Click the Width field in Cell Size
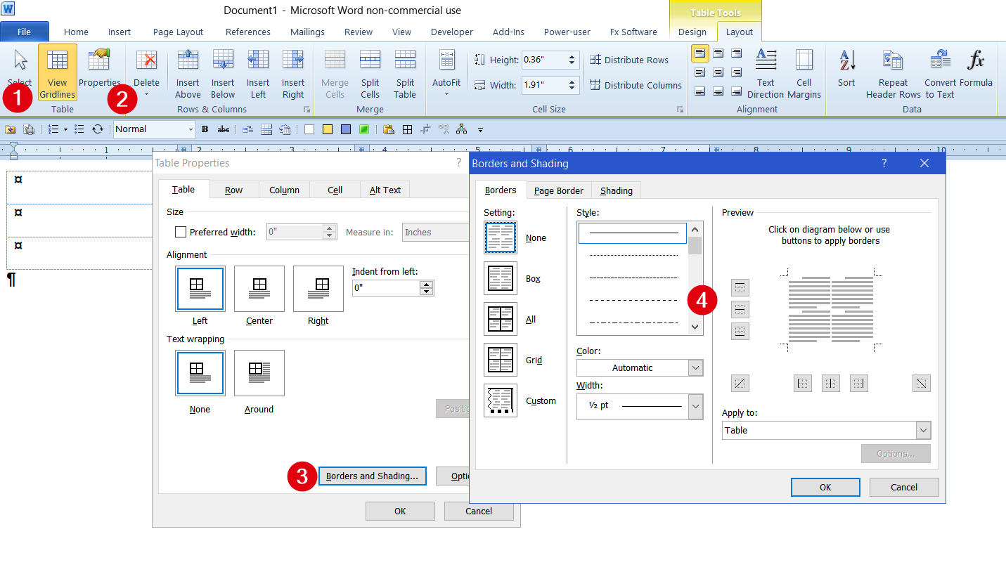 pyautogui.click(x=543, y=85)
